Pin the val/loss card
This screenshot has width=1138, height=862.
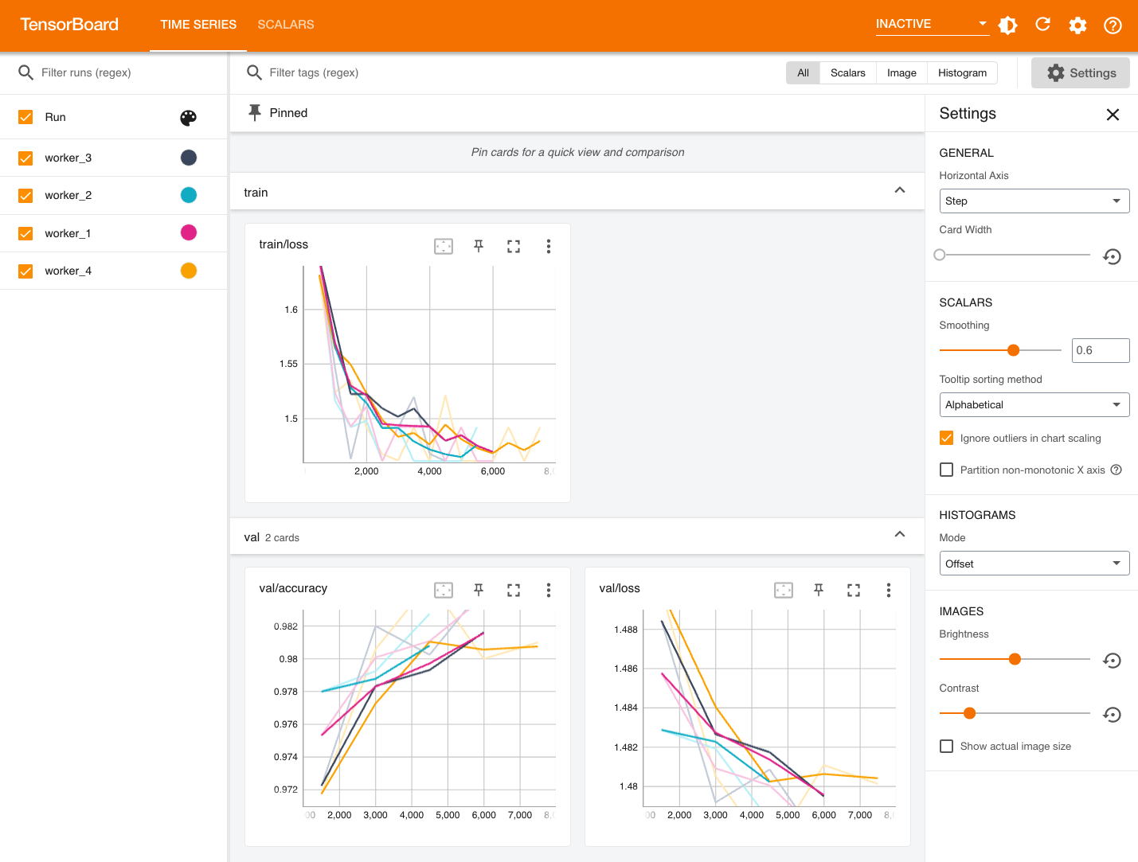[x=819, y=590]
